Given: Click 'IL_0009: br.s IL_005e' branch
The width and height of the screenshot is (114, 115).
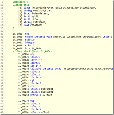Looking at the screenshot, I should (27, 48).
